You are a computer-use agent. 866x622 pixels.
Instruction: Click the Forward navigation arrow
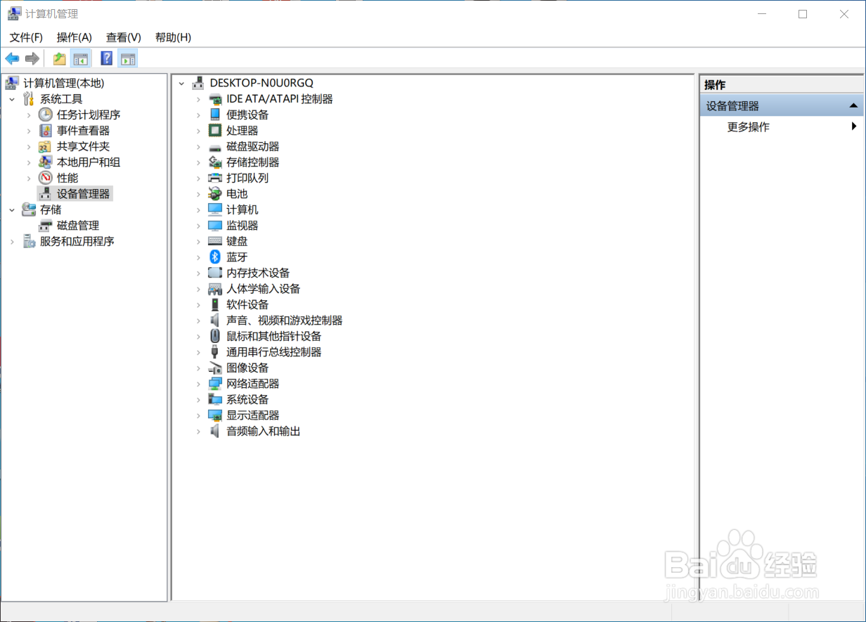coord(32,58)
